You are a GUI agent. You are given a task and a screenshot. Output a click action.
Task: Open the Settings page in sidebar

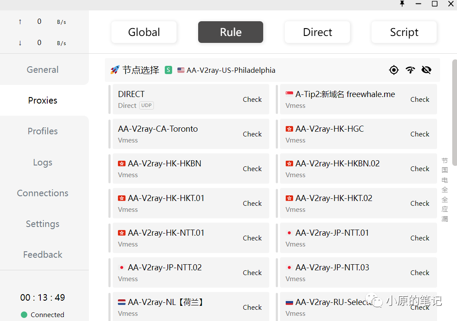click(x=42, y=224)
